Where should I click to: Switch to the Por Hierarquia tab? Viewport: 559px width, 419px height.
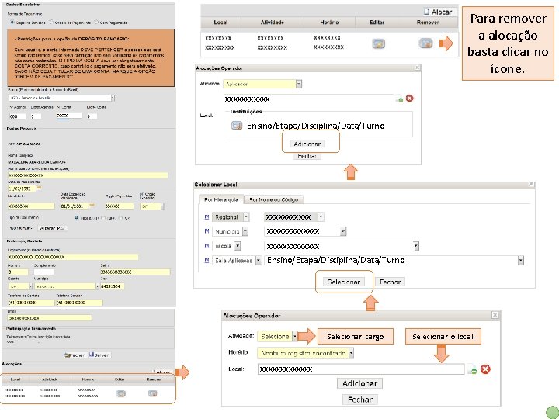pyautogui.click(x=221, y=199)
